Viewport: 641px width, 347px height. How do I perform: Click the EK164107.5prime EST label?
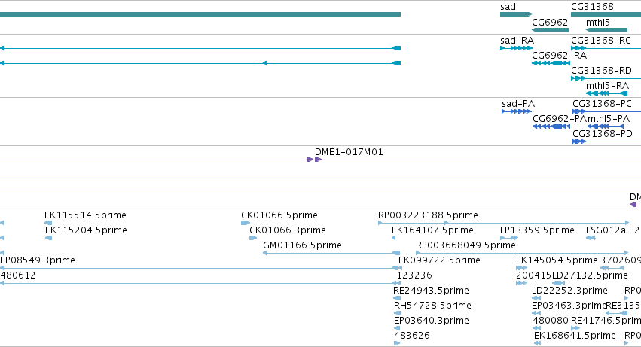click(432, 230)
